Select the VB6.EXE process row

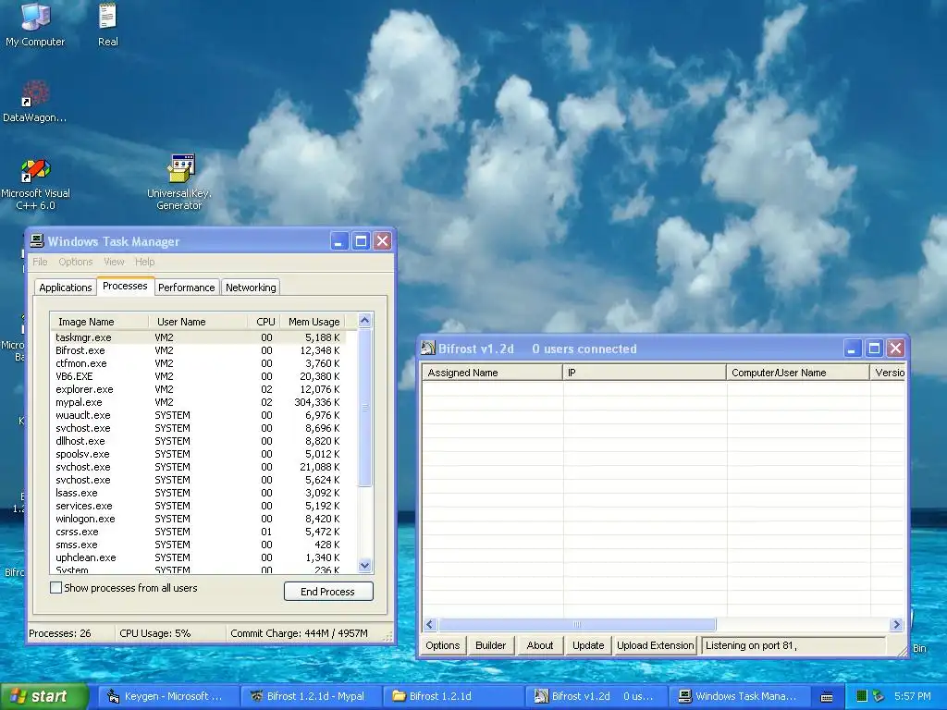[x=198, y=376]
